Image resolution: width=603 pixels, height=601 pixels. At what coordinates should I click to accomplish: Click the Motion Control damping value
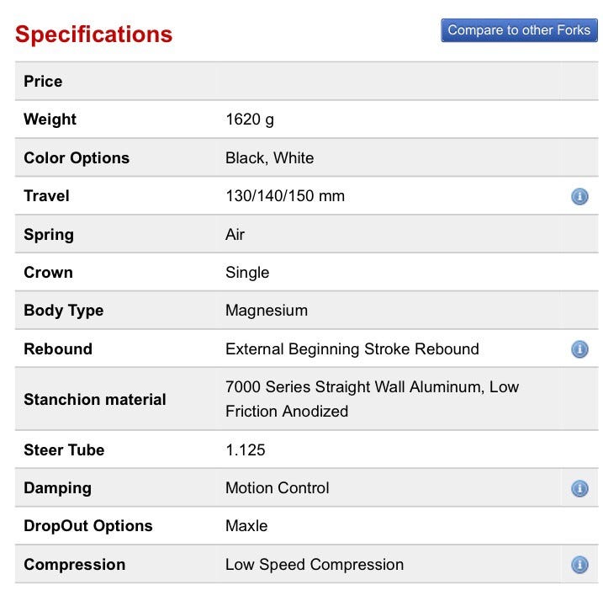coord(278,487)
